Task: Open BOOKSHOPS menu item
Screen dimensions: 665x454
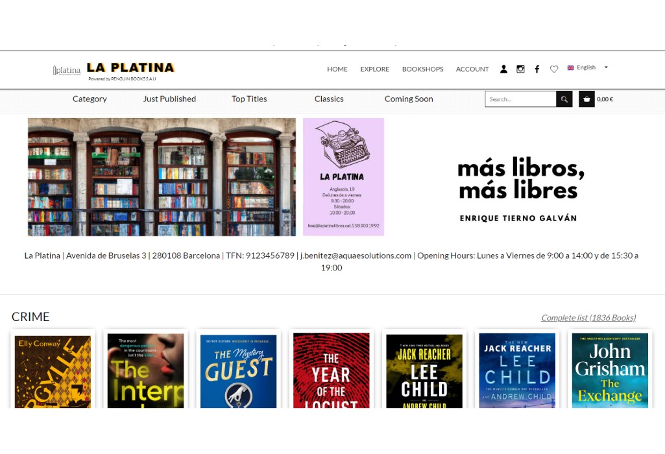Action: (x=422, y=69)
